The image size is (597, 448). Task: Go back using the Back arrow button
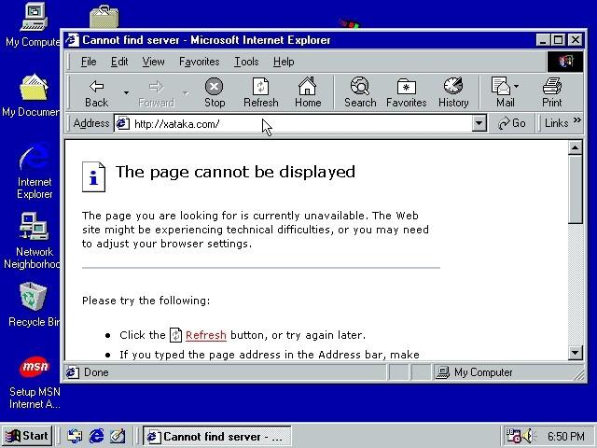tap(97, 93)
